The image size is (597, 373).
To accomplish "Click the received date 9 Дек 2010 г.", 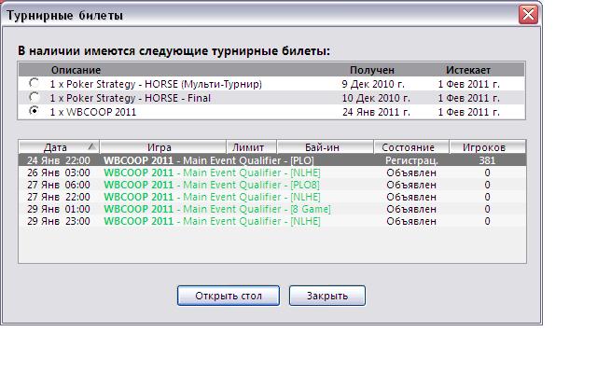I will pos(373,84).
